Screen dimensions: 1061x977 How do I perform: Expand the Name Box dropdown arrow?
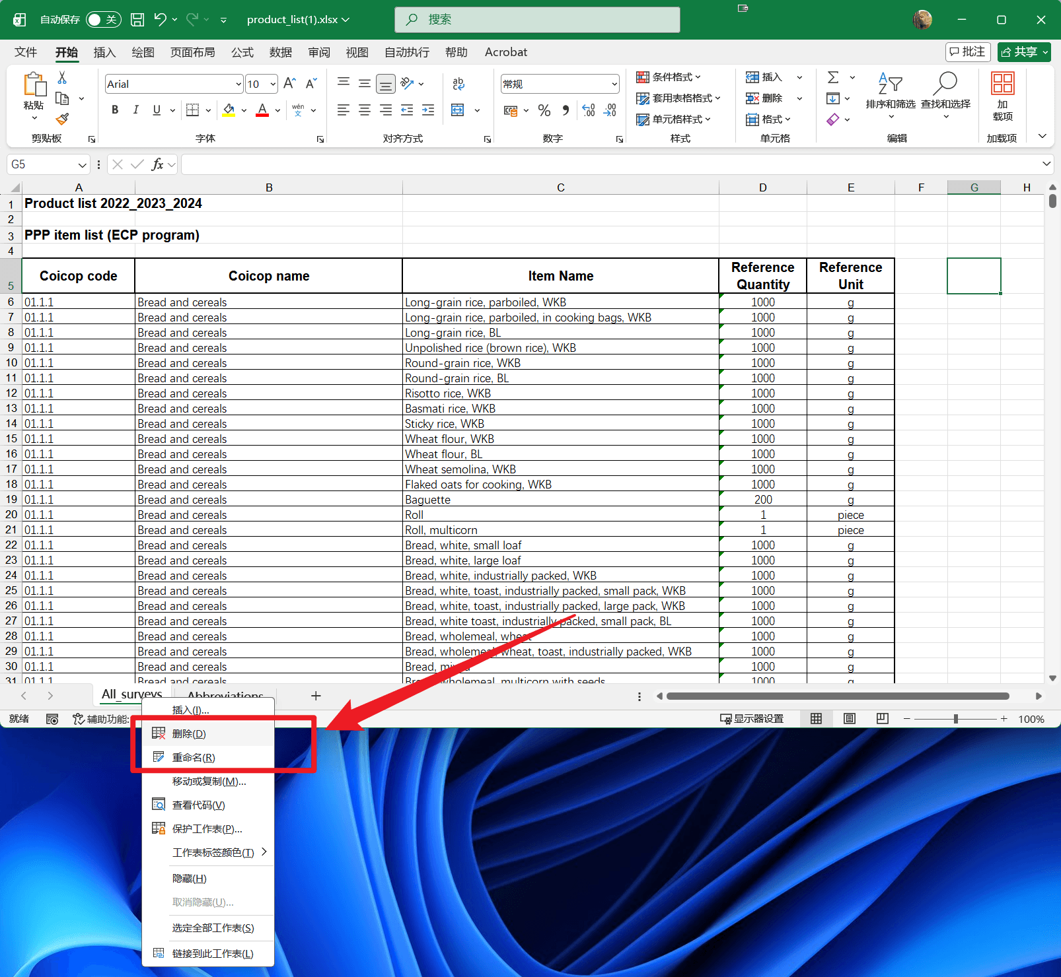83,165
